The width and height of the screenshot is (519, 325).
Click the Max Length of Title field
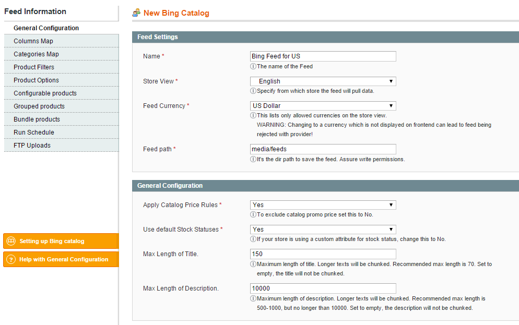point(323,254)
